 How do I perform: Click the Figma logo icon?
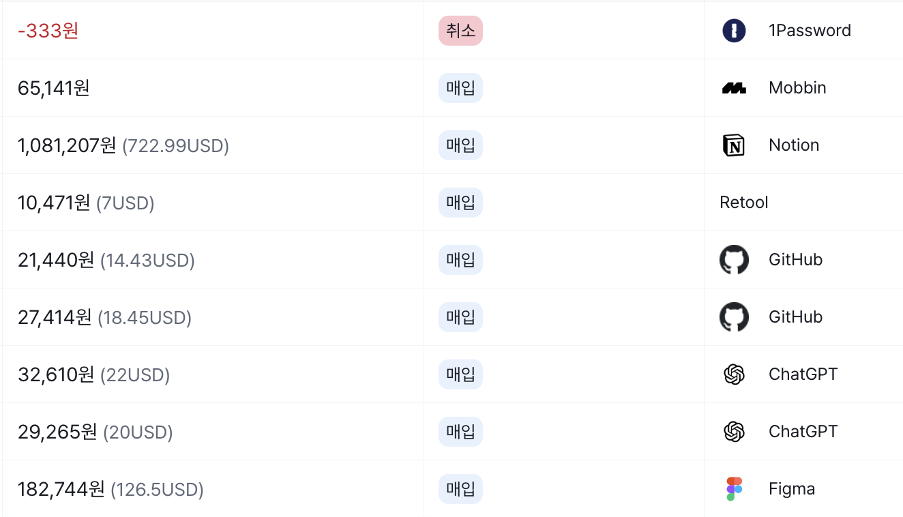[x=734, y=489]
